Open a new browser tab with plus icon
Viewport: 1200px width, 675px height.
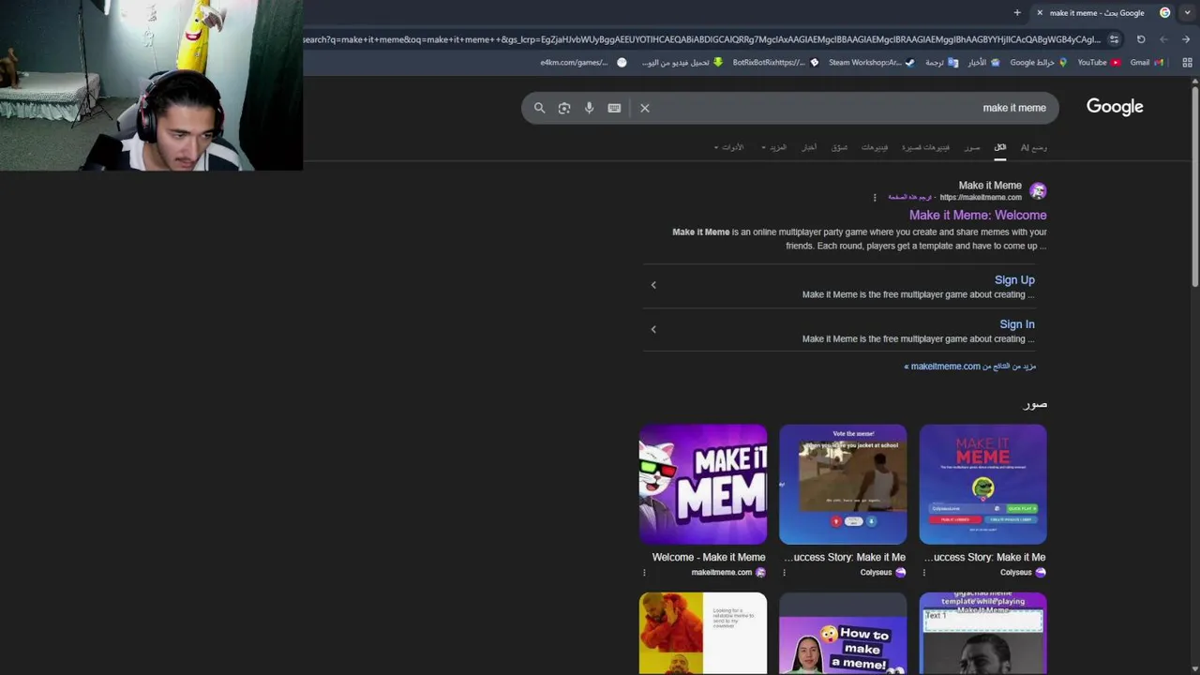point(1017,13)
